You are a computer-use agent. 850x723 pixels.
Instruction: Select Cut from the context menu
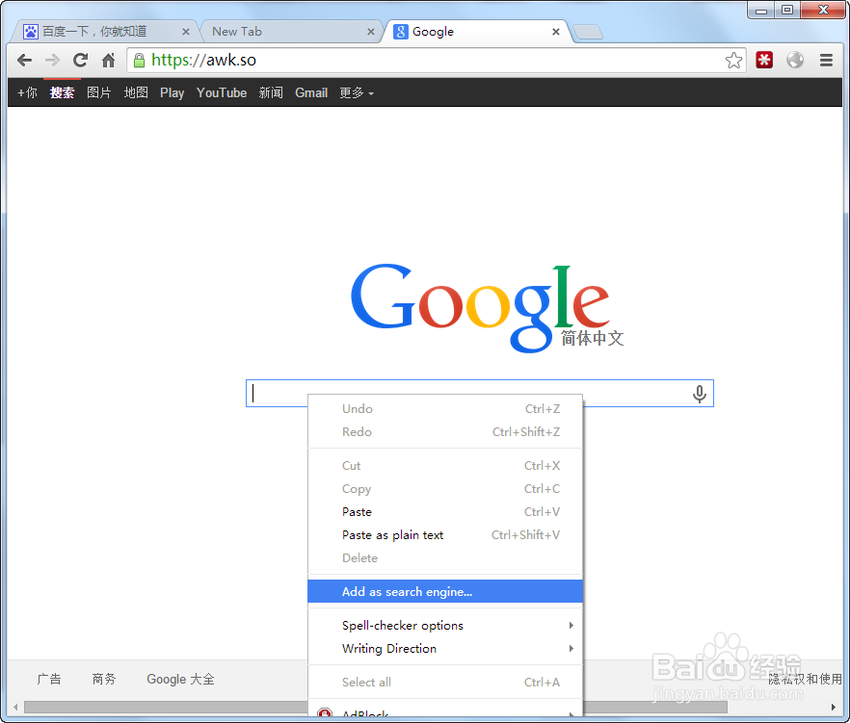click(445, 466)
